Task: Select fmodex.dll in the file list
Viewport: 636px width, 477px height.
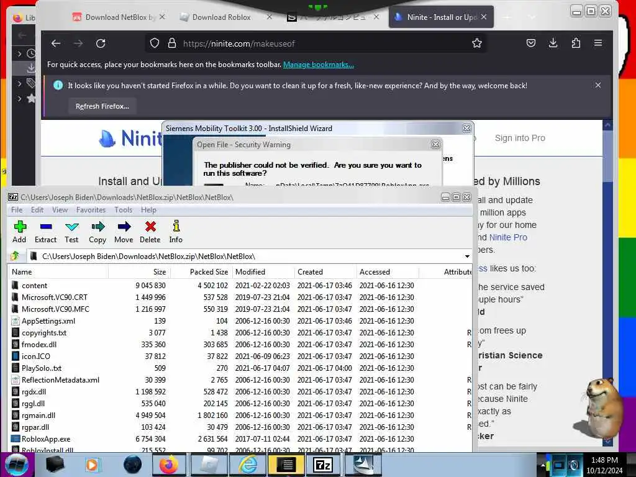Action: coord(240,344)
